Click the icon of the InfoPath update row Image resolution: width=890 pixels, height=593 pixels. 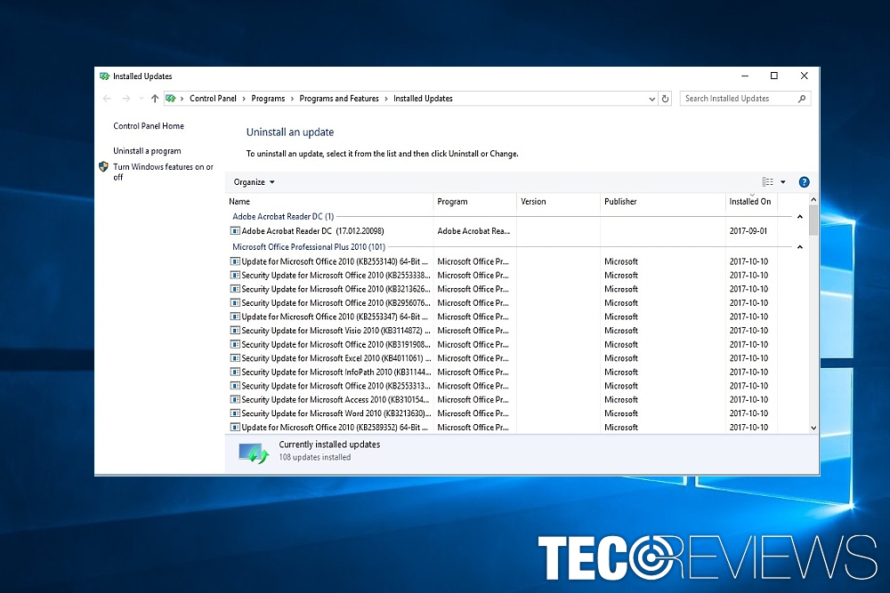coord(235,372)
